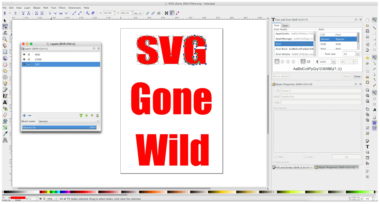Select the Measure ruler tool
380x204 pixels.
pyautogui.click(x=5, y=45)
